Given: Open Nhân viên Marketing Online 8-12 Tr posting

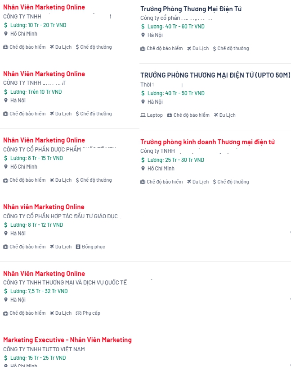Looking at the screenshot, I should point(44,207).
